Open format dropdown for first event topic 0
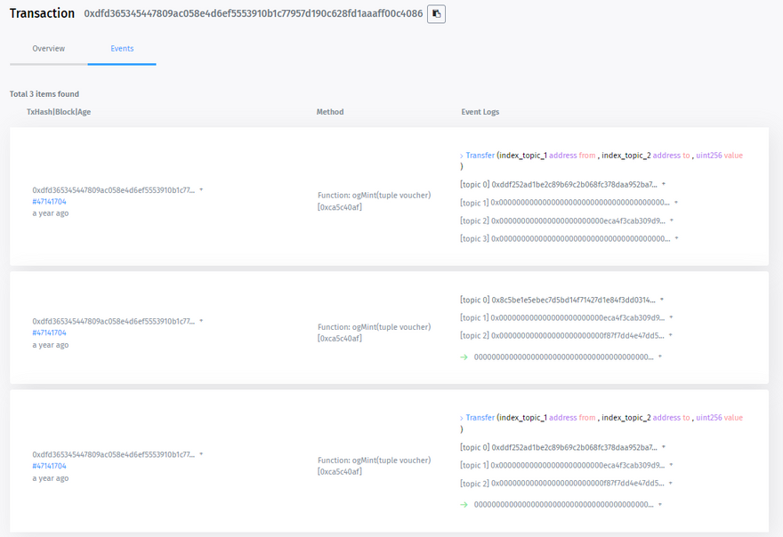The height and width of the screenshot is (537, 783). point(664,185)
